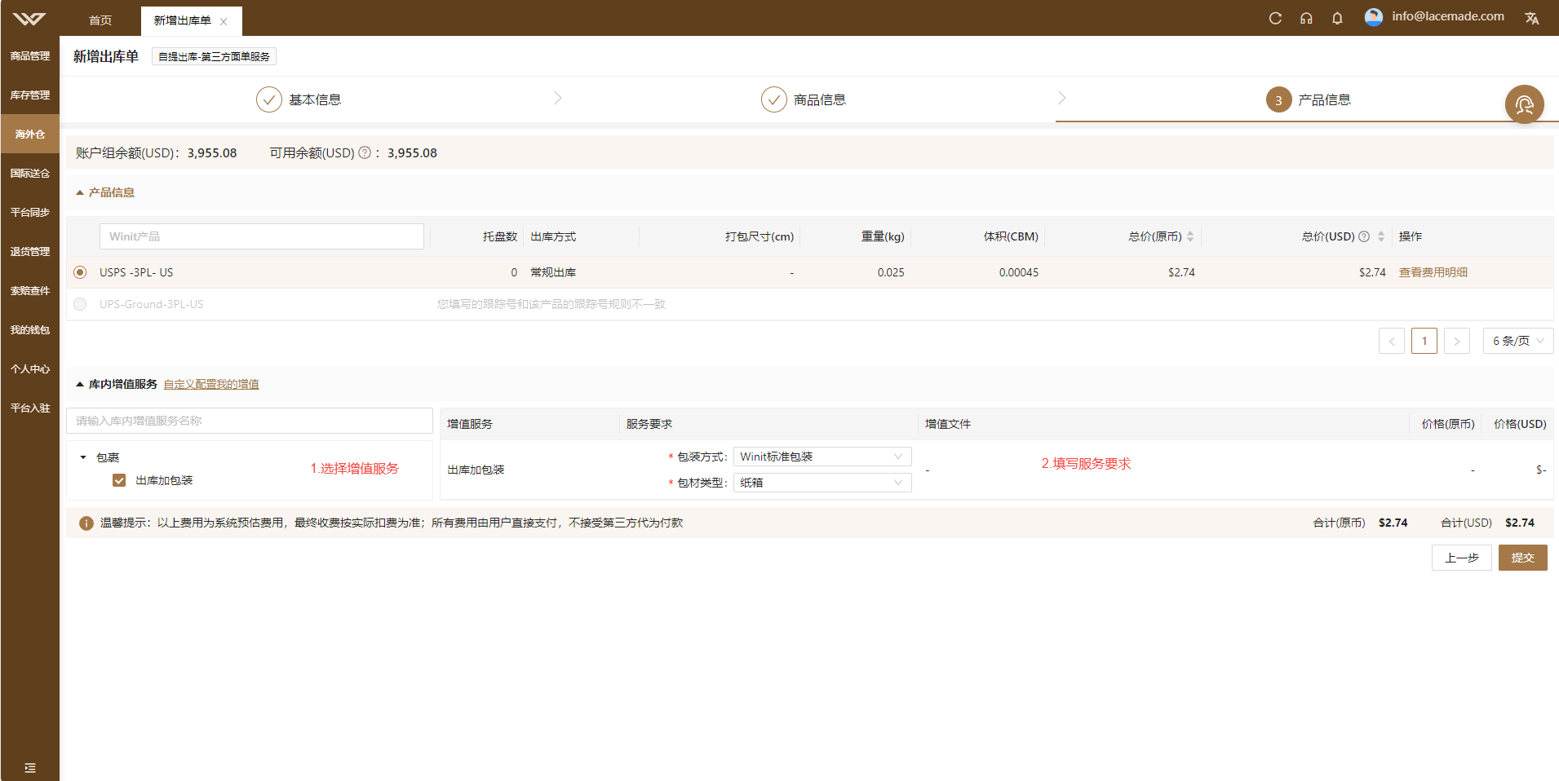Uncheck the 出库加包装 checkbox
This screenshot has height=781, width=1559.
click(x=119, y=480)
